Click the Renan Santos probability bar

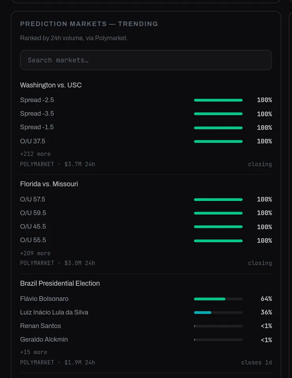tap(218, 326)
